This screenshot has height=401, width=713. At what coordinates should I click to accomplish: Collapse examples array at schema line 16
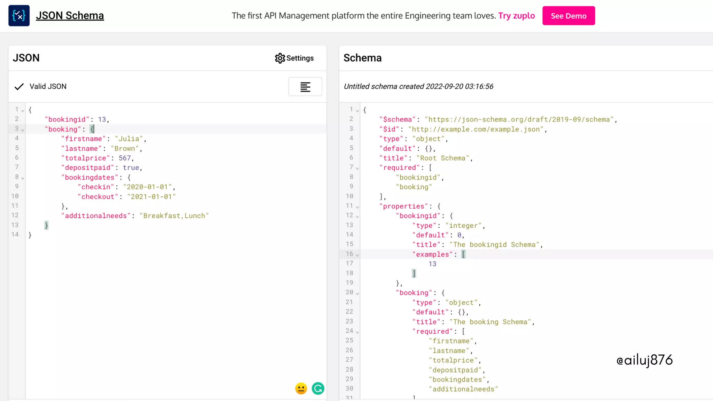click(357, 255)
